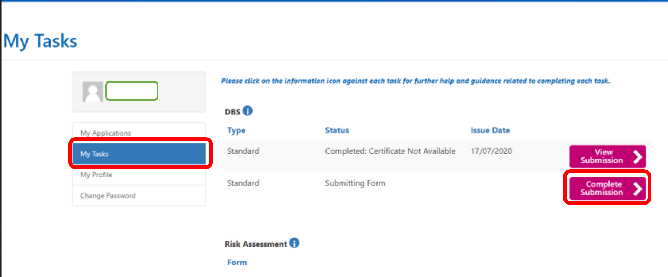Click the Risk Assessment information icon

click(294, 243)
